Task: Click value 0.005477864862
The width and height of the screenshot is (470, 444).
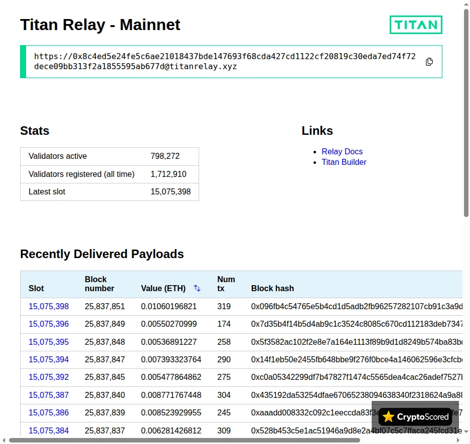Action: [171, 377]
